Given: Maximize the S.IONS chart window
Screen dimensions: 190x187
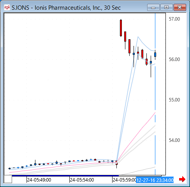Looking at the screenshot, I should coord(167,7).
